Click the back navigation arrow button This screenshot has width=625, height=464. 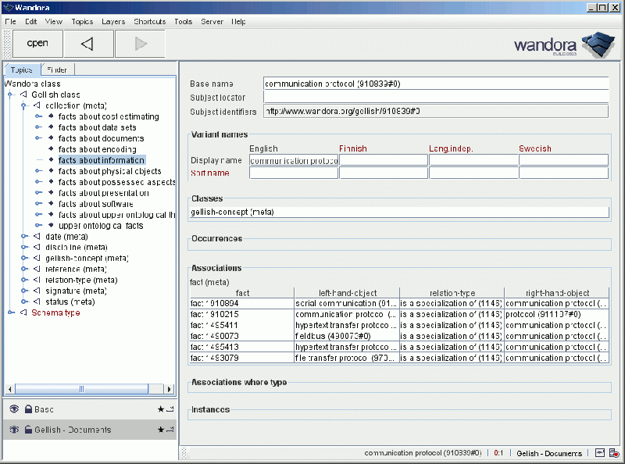(x=87, y=44)
